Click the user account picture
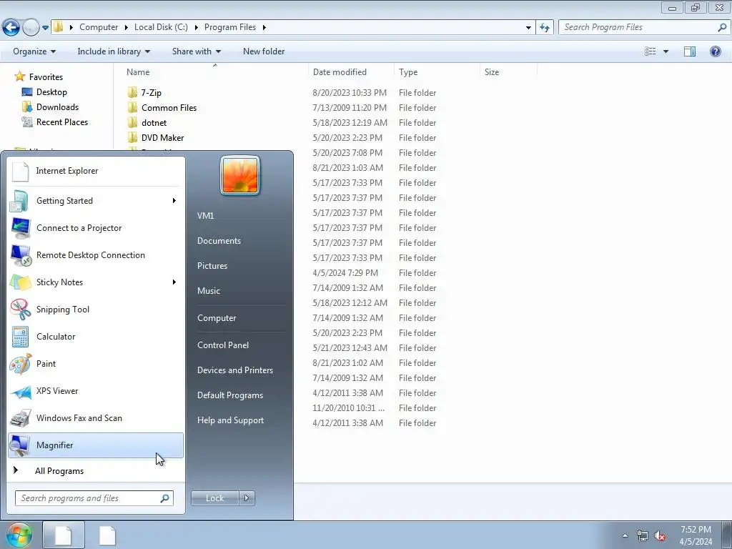Screen dimensions: 732x549 pos(240,176)
